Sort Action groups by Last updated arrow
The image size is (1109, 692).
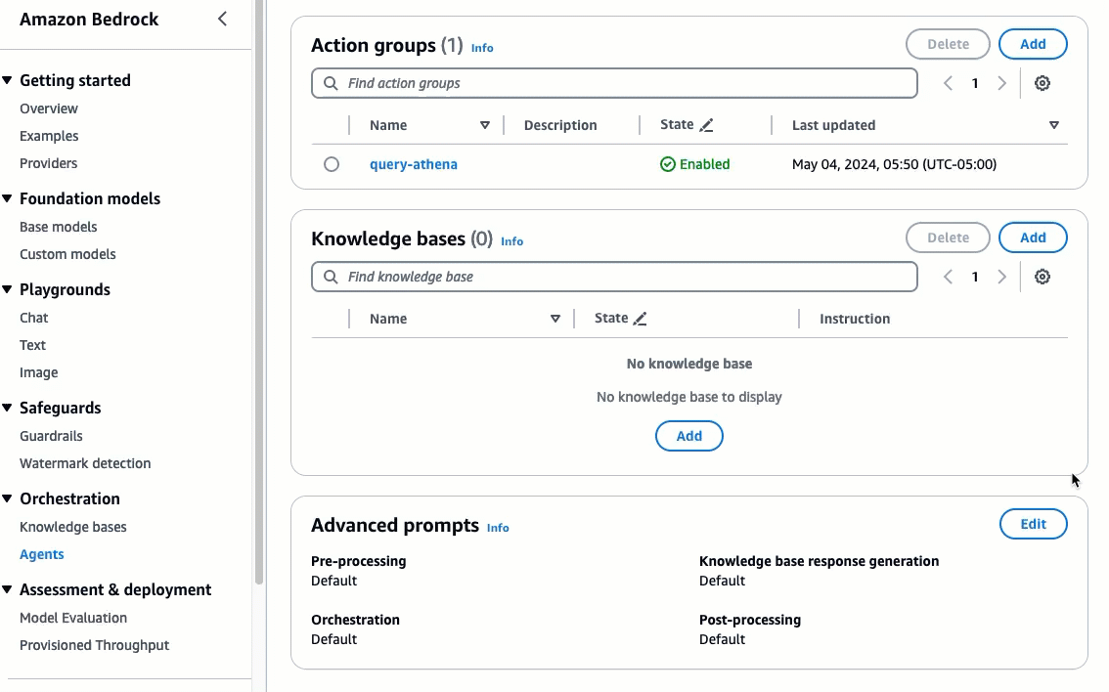click(x=1054, y=125)
